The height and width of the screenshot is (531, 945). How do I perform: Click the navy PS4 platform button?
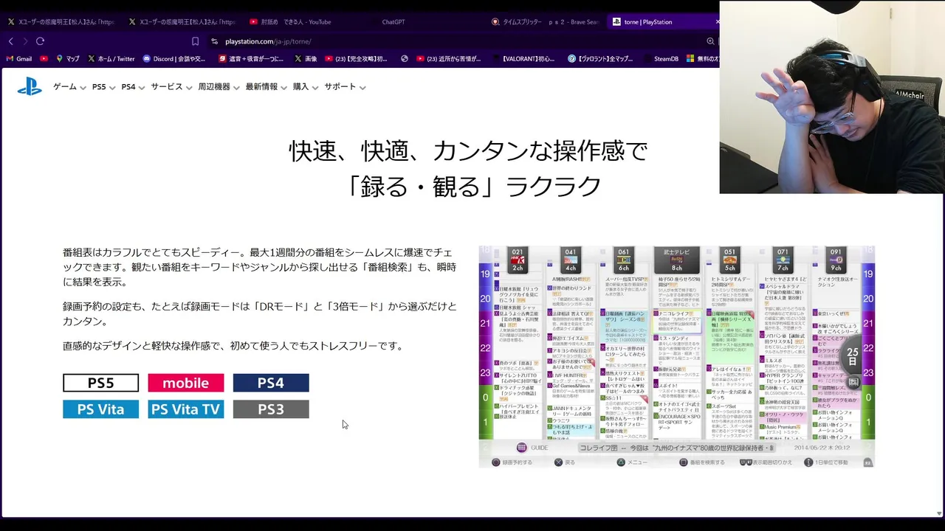[x=271, y=383]
